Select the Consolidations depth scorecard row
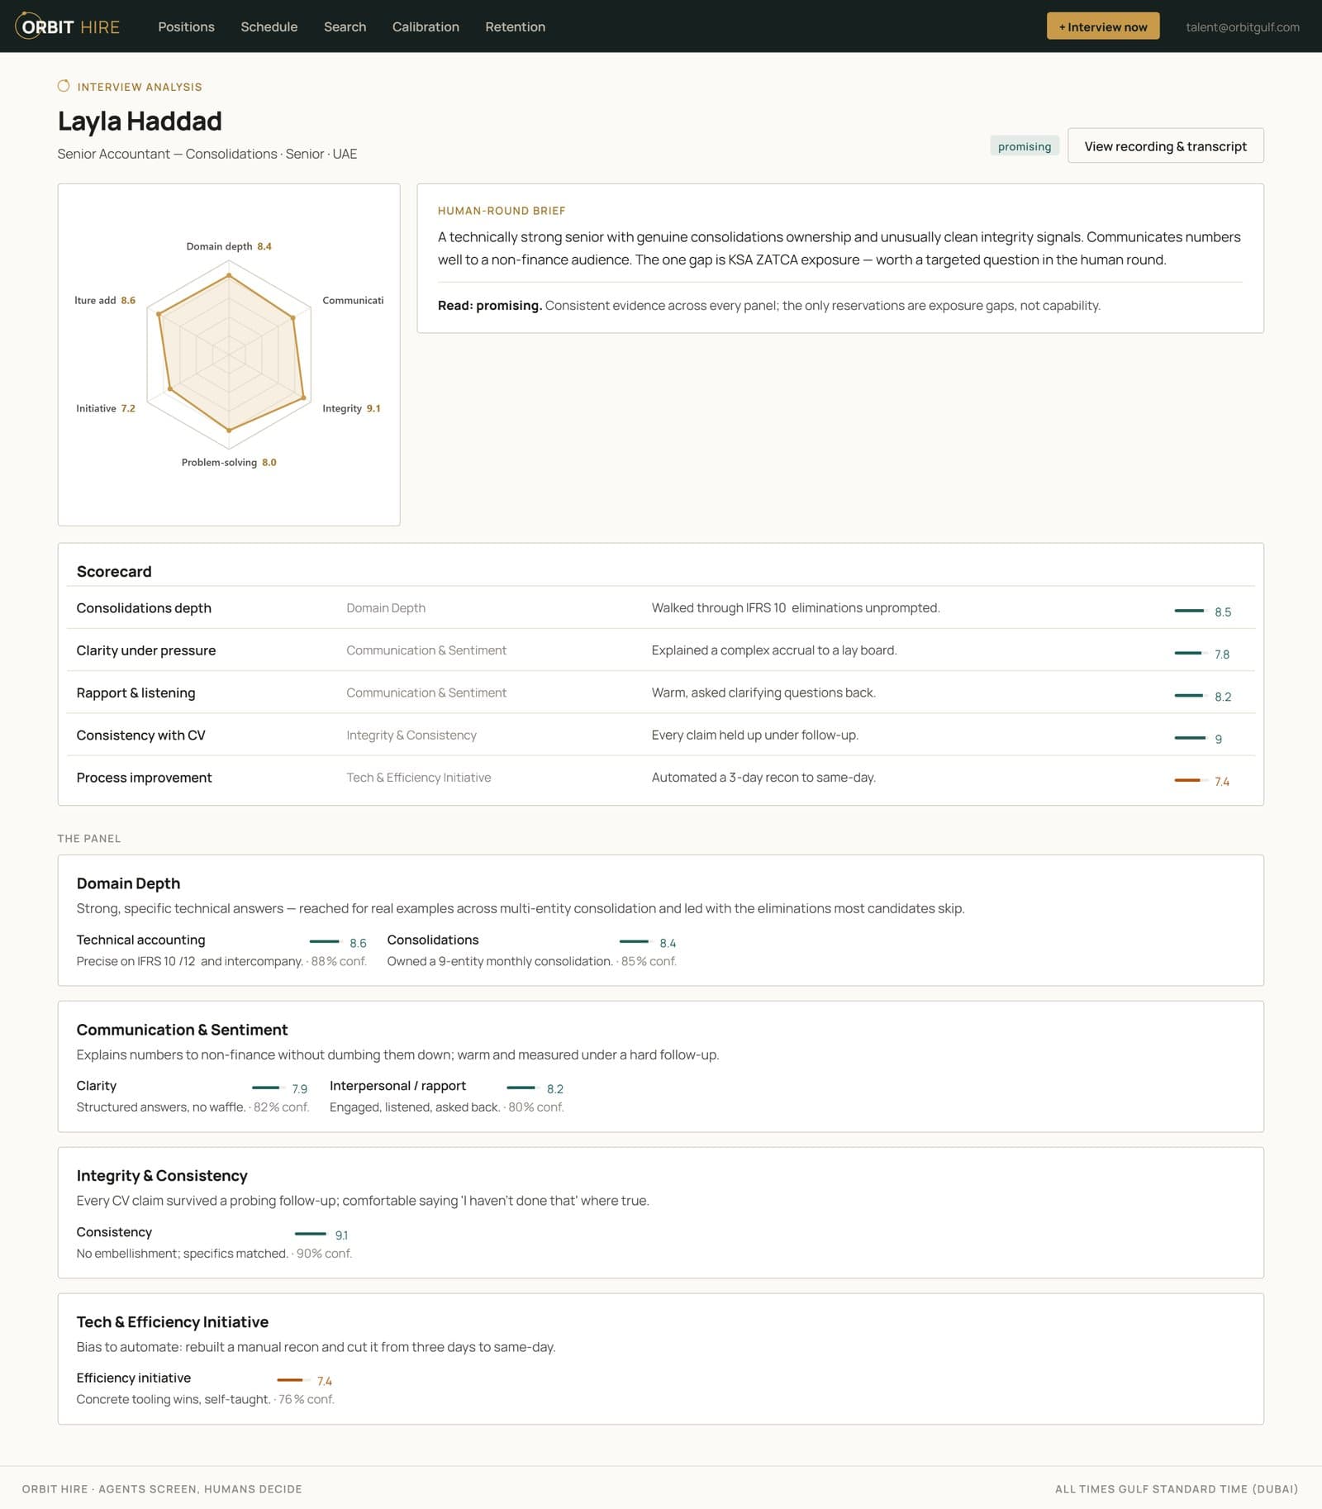 pos(660,608)
